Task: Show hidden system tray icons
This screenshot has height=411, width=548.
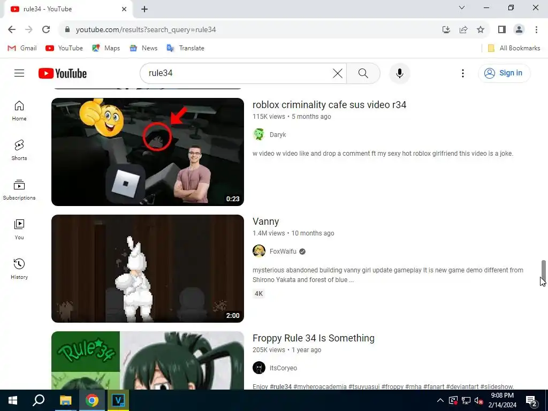Action: 440,400
